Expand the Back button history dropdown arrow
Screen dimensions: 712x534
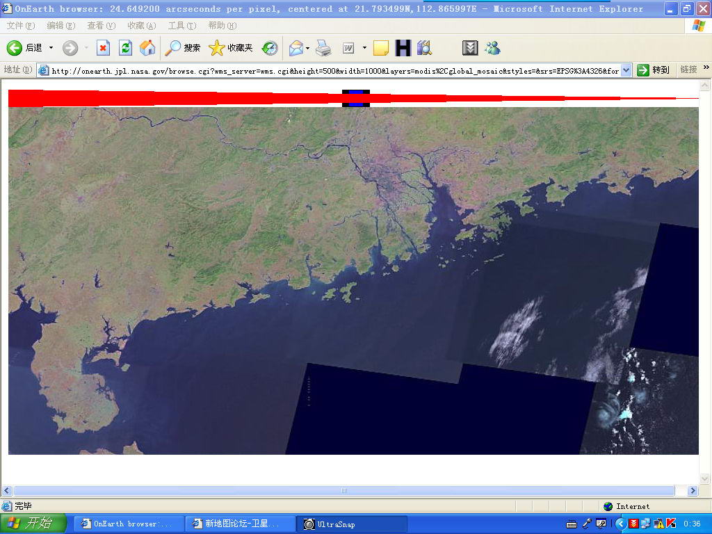click(x=51, y=48)
